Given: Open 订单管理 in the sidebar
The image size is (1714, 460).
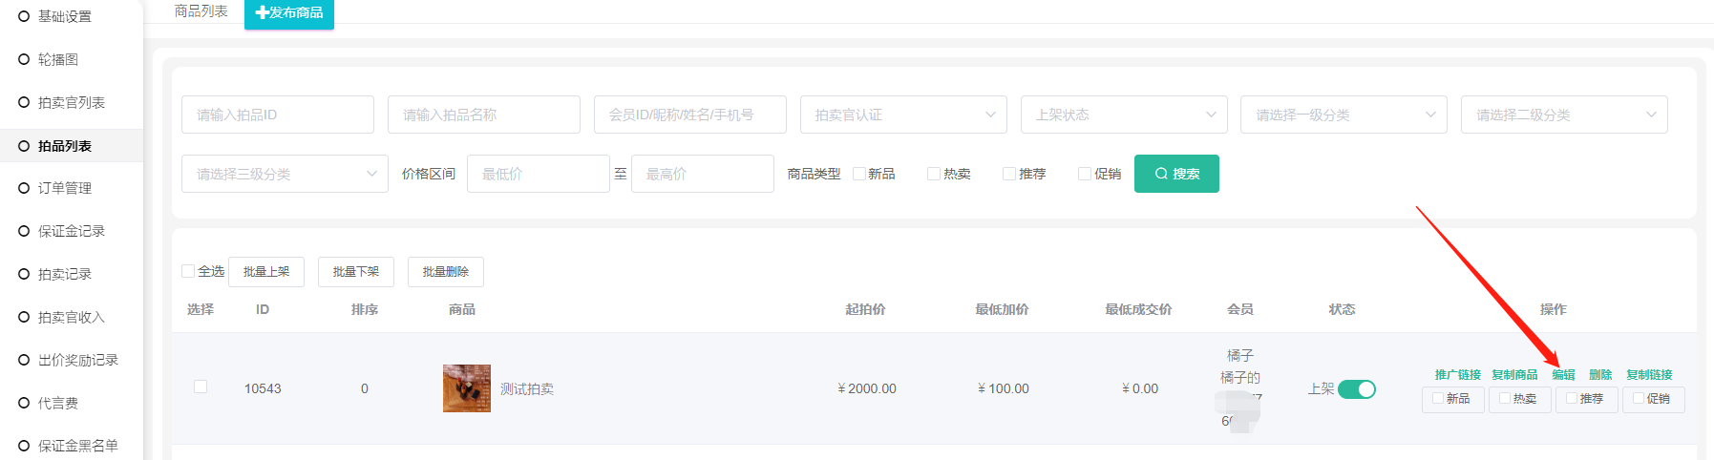Looking at the screenshot, I should pos(65,188).
